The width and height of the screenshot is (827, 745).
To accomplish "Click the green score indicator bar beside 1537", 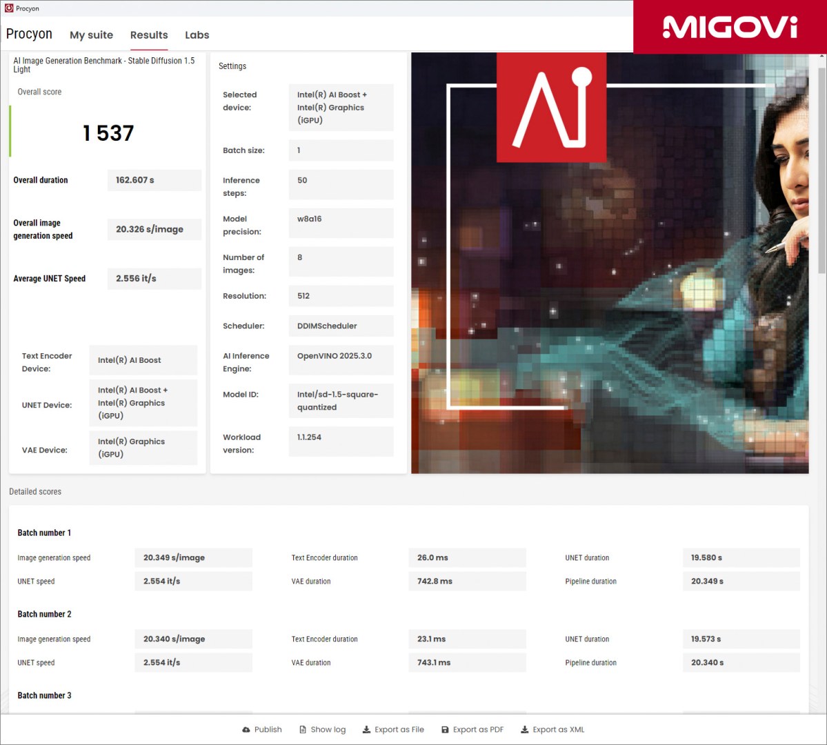I will [10, 131].
